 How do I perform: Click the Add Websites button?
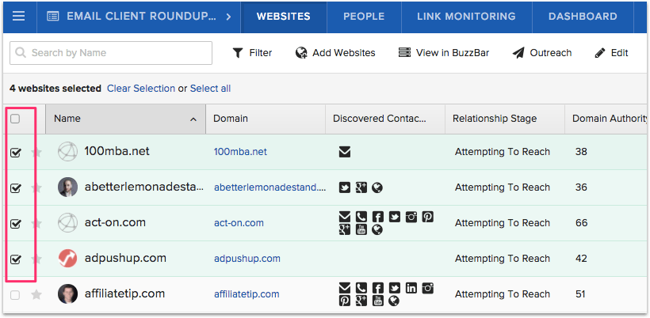(335, 53)
